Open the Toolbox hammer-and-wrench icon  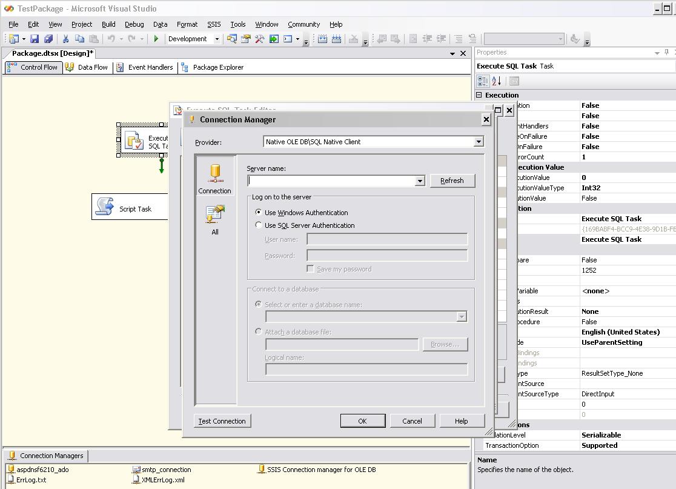point(260,39)
